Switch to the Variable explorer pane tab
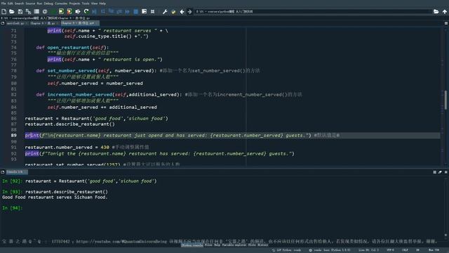This screenshot has width=449, height=253. [234, 245]
